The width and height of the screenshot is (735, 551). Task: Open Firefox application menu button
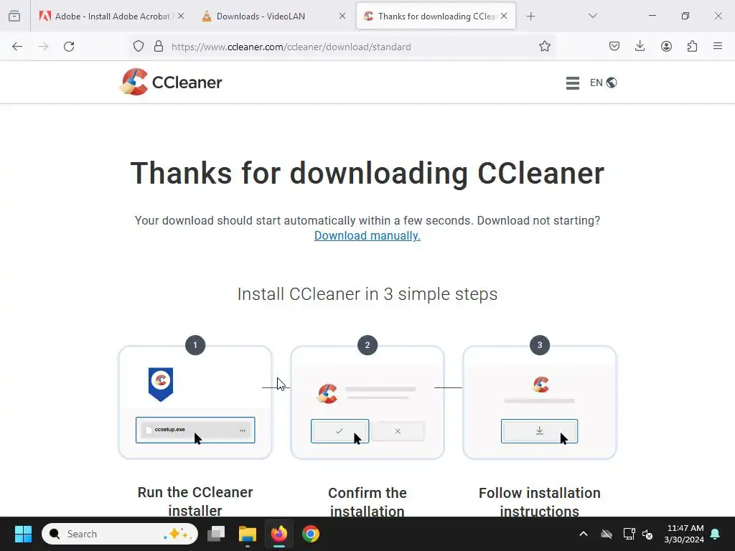717,46
